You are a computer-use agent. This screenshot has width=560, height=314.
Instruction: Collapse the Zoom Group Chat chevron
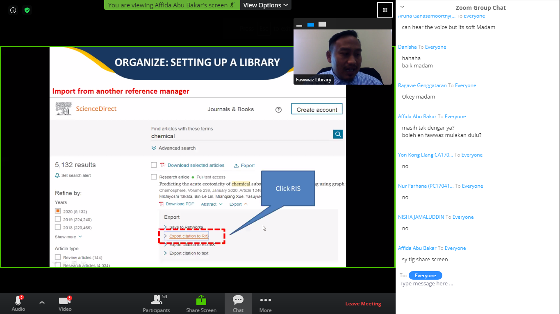pyautogui.click(x=402, y=7)
